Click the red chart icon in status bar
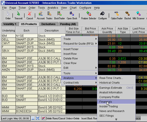This screenshot has height=122, width=147. [x=43, y=118]
